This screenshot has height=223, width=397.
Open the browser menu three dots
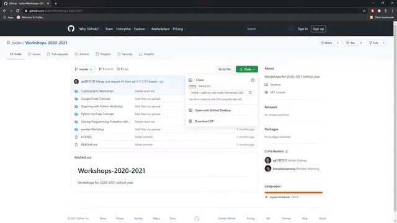click(x=393, y=11)
